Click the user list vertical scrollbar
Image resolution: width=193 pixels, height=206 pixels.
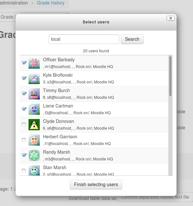(x=170, y=76)
